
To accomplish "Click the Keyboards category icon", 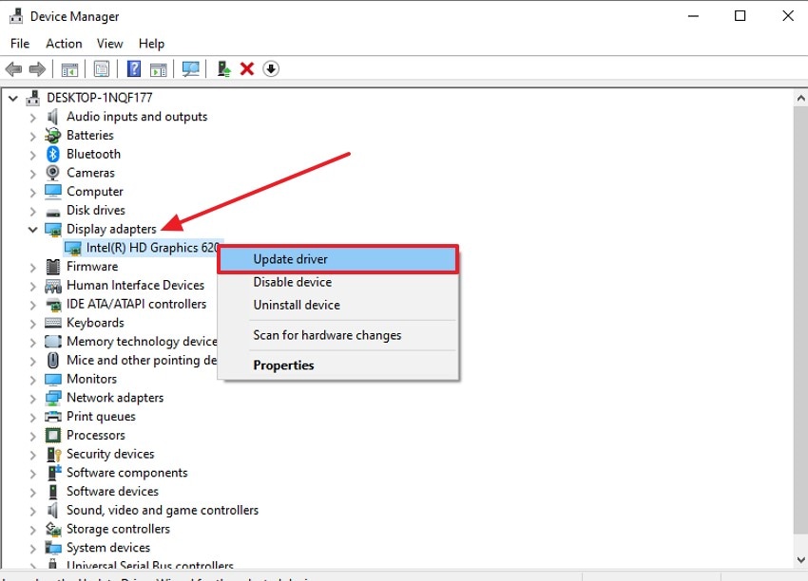I will click(53, 323).
